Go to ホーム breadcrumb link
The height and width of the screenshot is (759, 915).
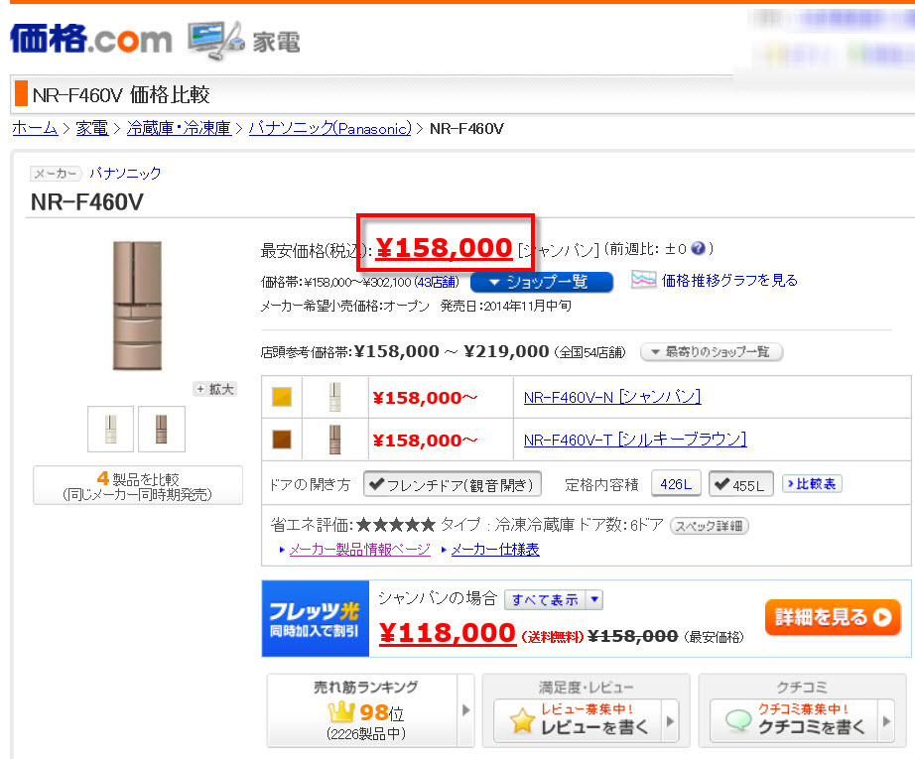click(35, 128)
